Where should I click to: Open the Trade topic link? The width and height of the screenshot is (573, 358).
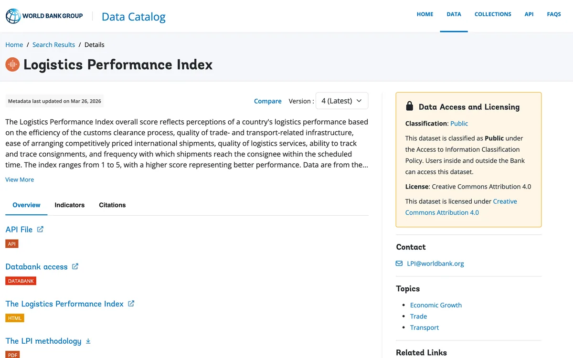[x=418, y=316]
